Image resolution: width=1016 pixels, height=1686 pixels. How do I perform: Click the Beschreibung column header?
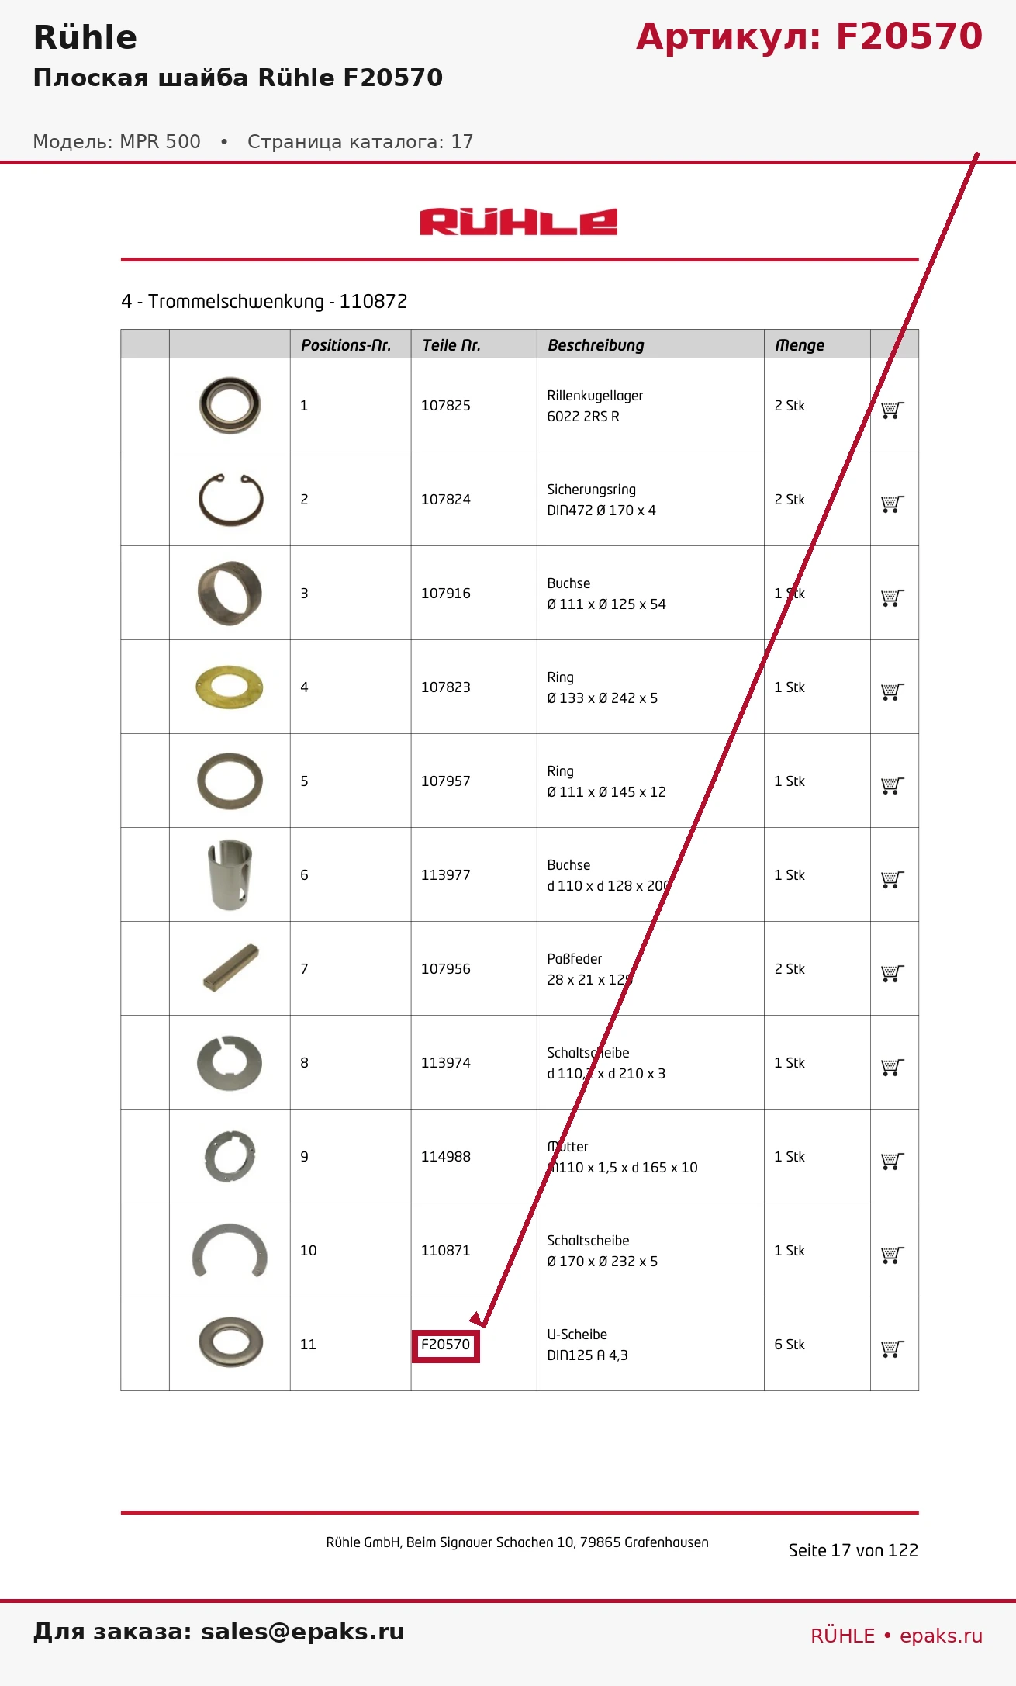[596, 345]
